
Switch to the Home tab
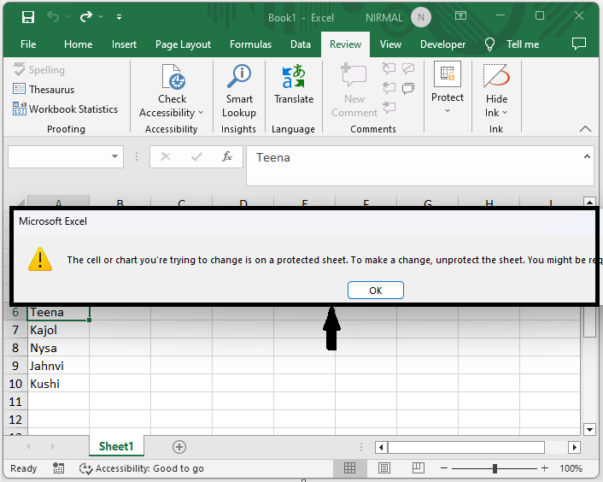point(78,44)
